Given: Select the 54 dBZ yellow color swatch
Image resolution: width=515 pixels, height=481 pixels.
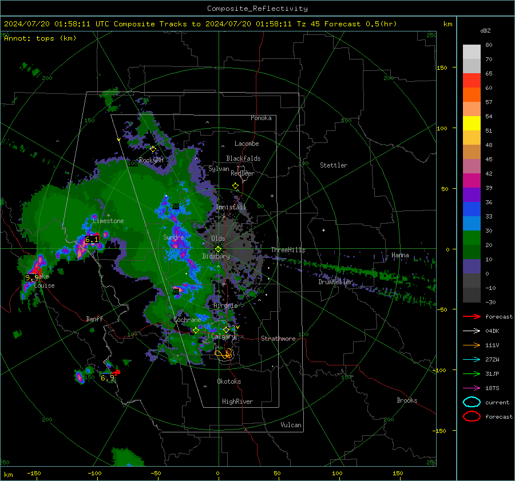Looking at the screenshot, I should tap(472, 123).
